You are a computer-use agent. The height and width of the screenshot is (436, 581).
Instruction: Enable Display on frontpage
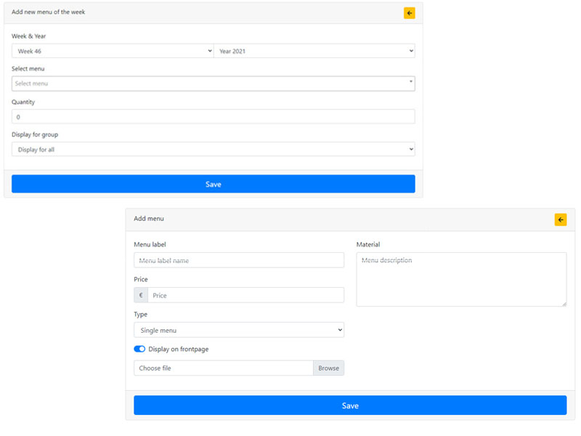[x=139, y=349]
